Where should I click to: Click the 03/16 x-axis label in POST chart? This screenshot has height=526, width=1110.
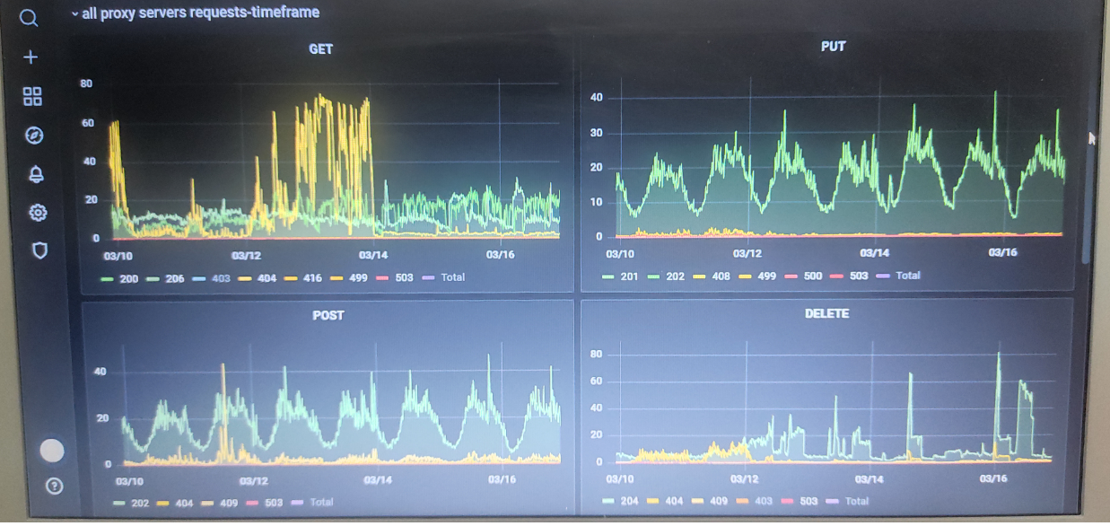click(x=503, y=480)
